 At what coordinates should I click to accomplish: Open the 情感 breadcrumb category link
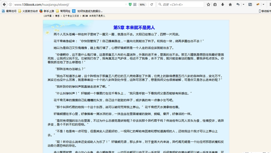57,16
